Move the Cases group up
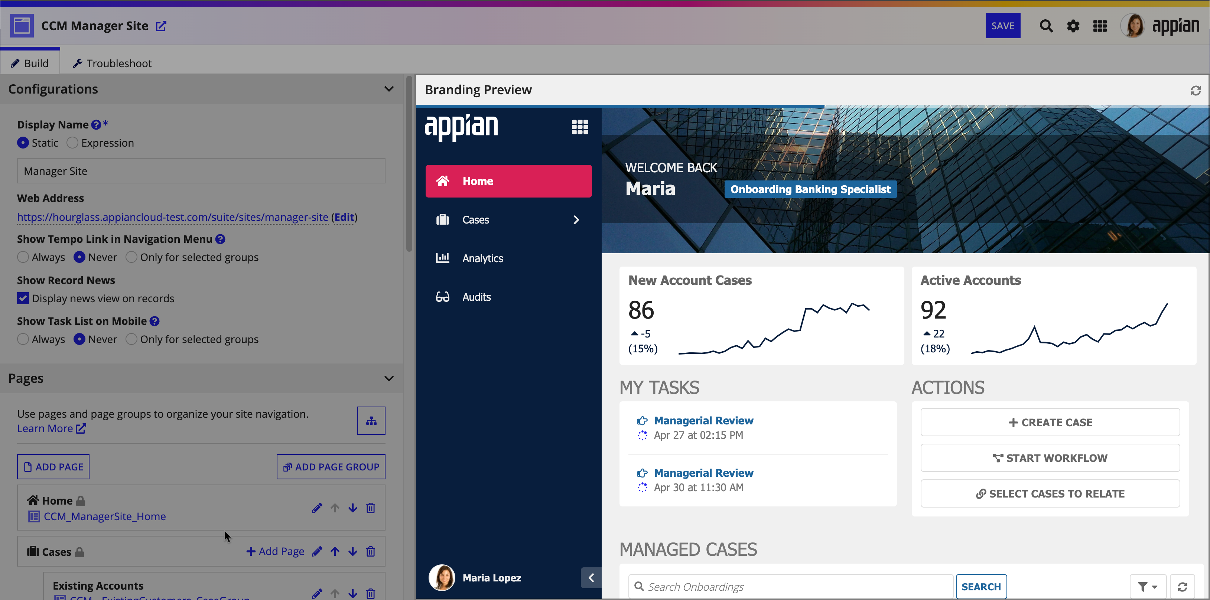The image size is (1210, 600). (x=335, y=551)
